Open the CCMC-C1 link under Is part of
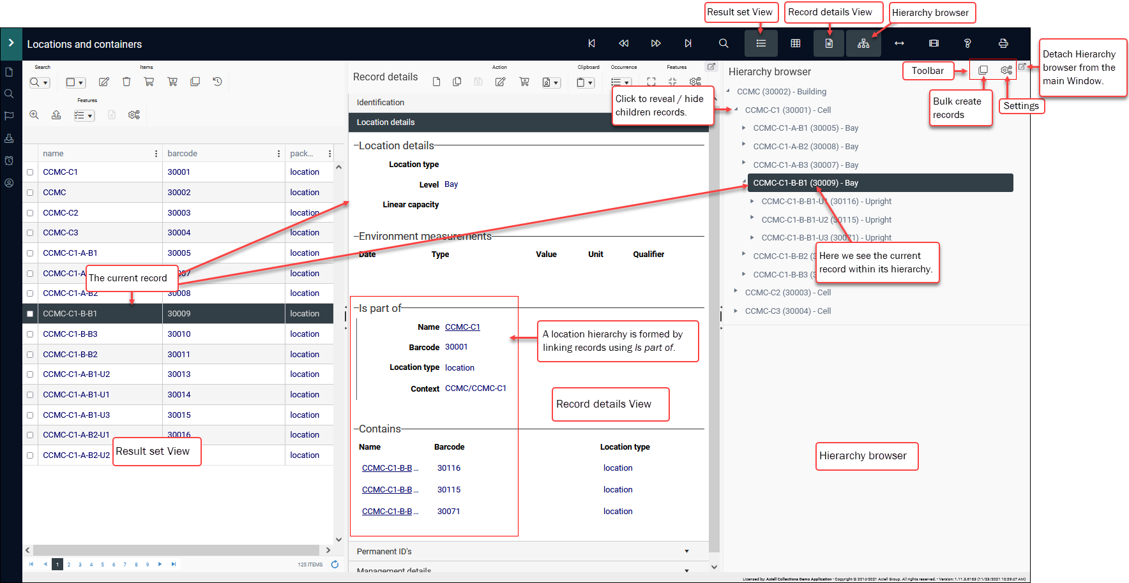This screenshot has width=1129, height=583. click(462, 327)
